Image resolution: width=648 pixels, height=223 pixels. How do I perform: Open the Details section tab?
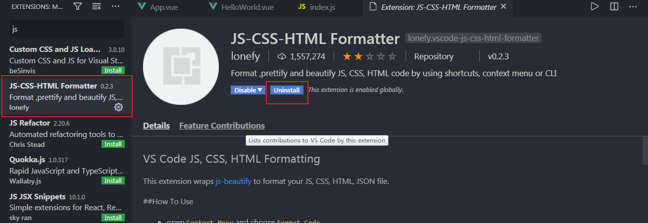156,126
